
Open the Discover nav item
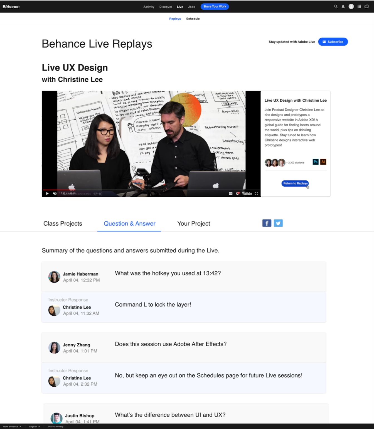tap(166, 7)
